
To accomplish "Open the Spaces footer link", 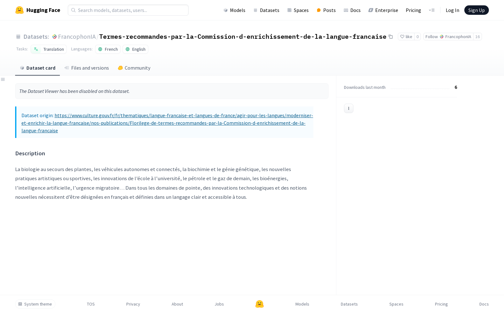I will [396, 304].
